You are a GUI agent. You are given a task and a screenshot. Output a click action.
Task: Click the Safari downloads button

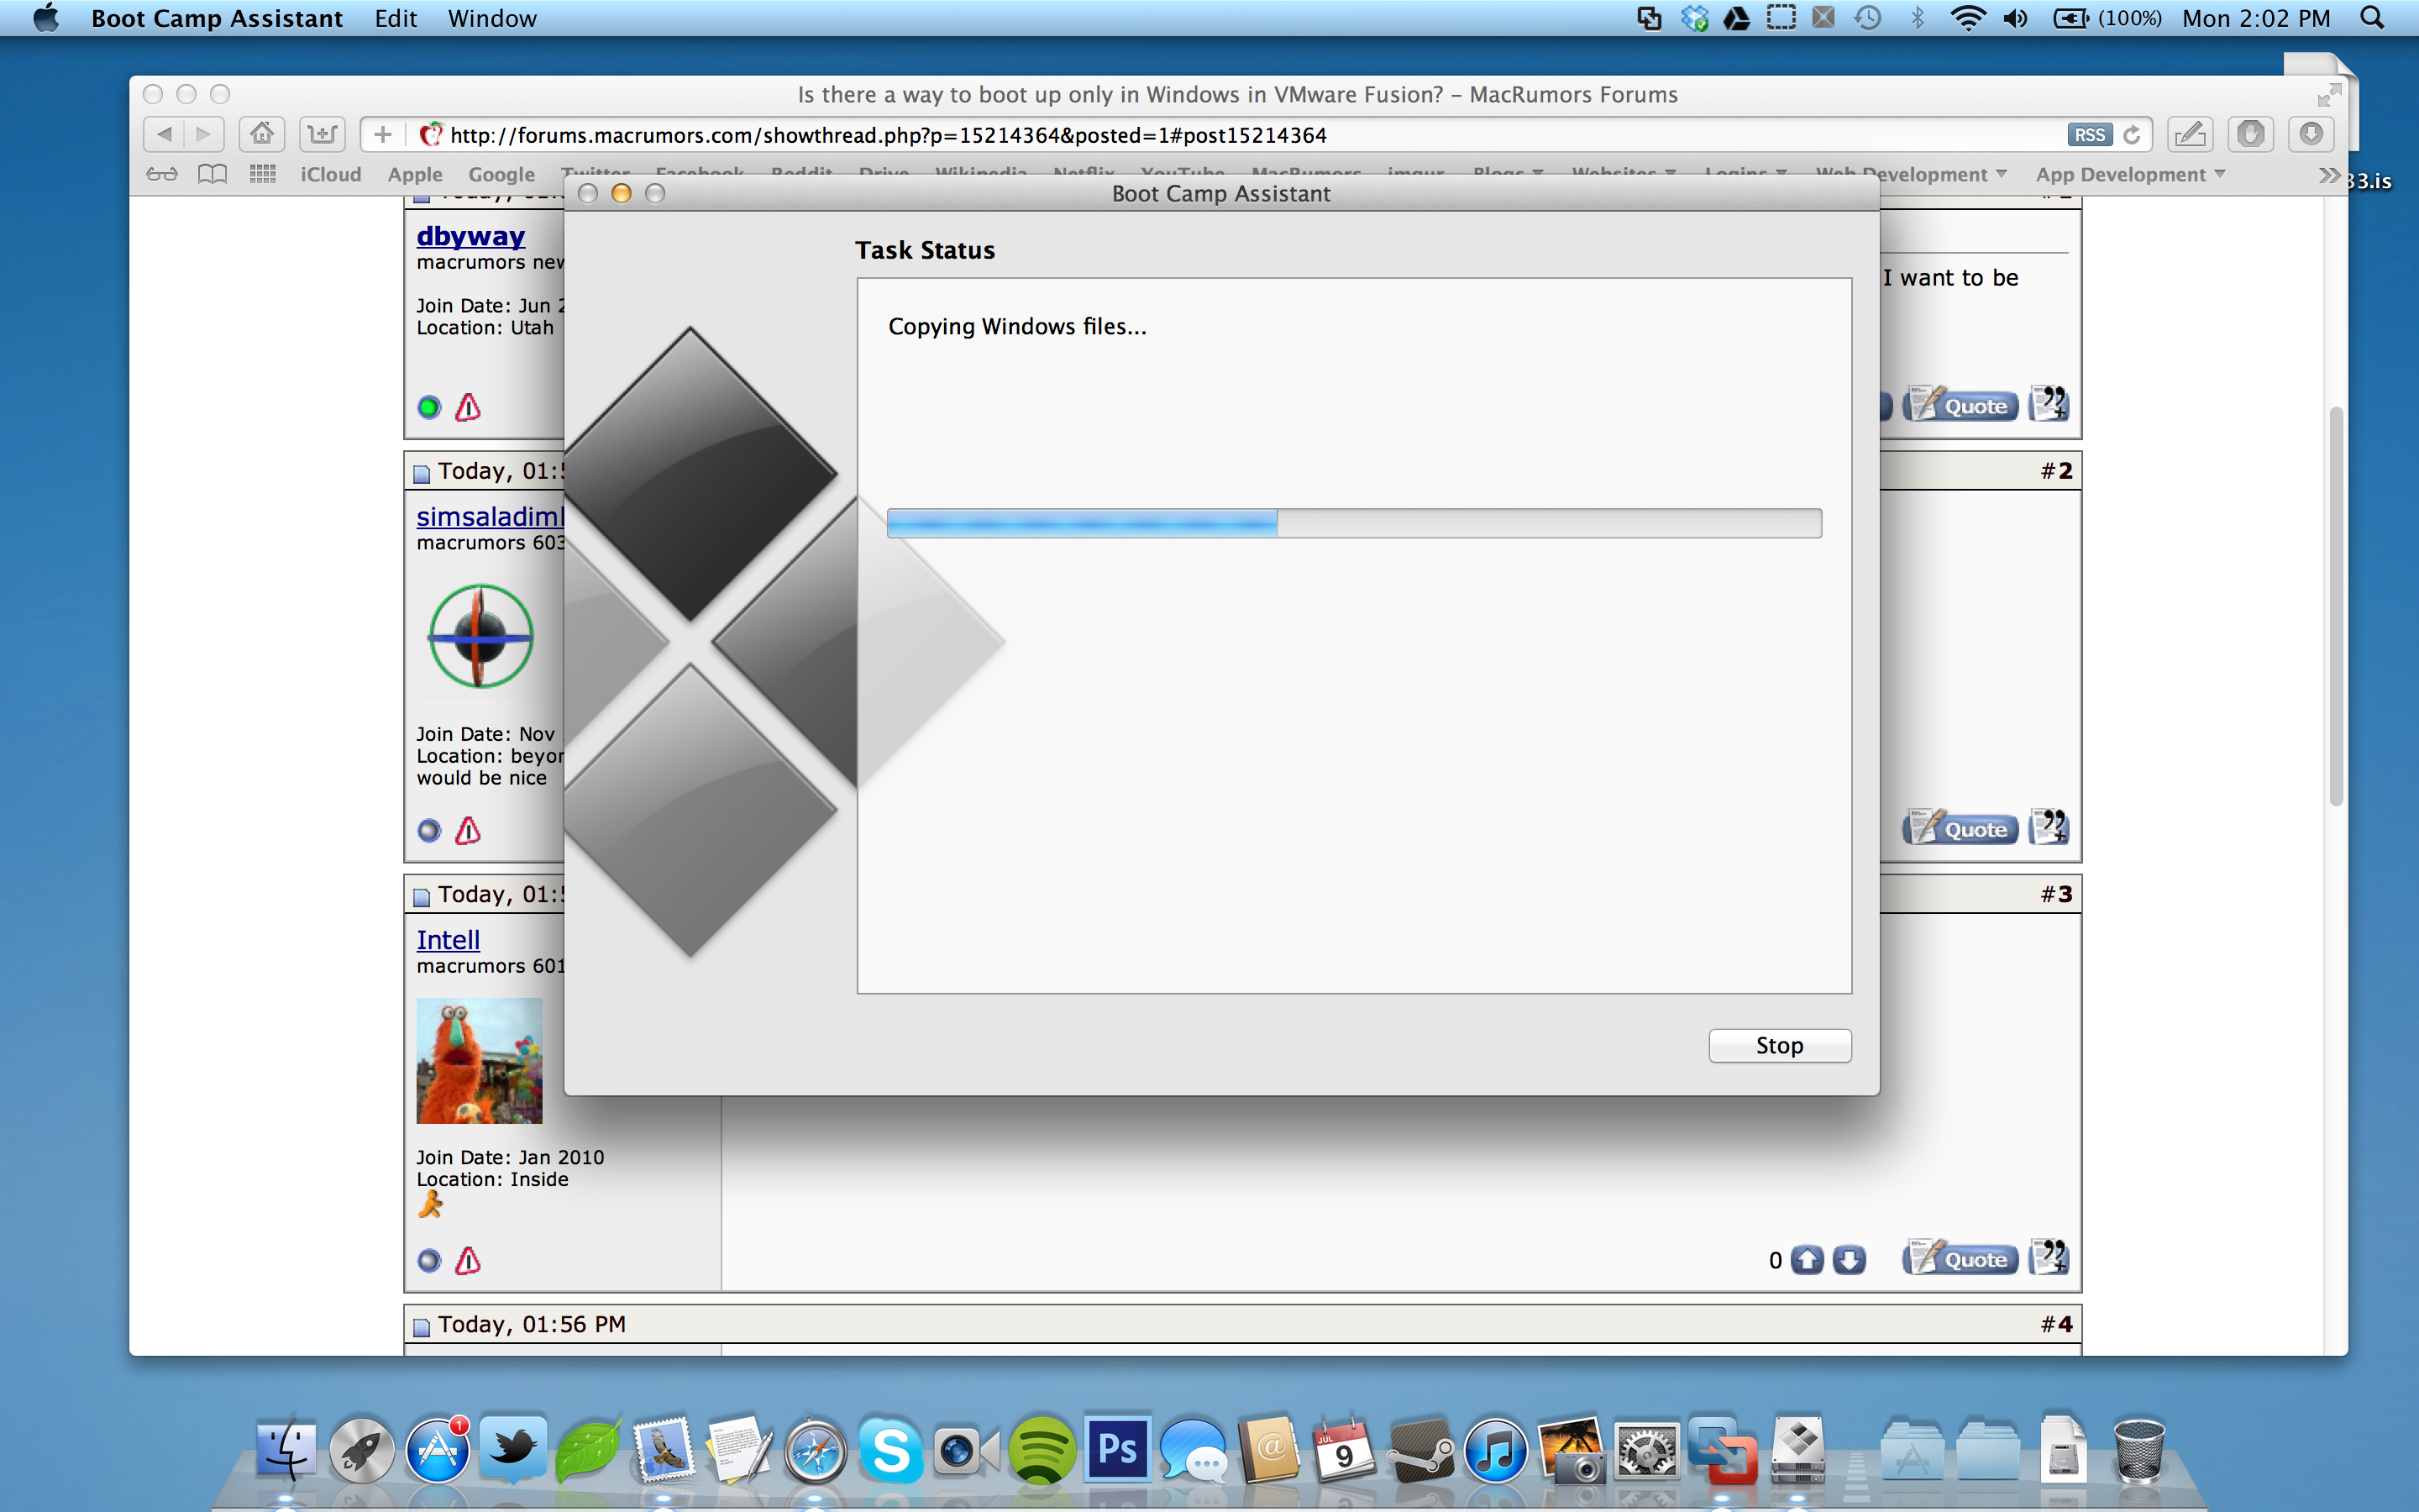pos(2310,134)
